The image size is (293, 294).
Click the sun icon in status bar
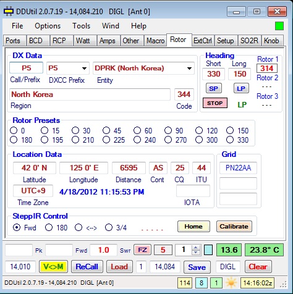point(231,282)
